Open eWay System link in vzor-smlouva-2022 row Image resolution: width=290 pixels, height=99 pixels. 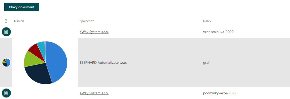(94, 32)
